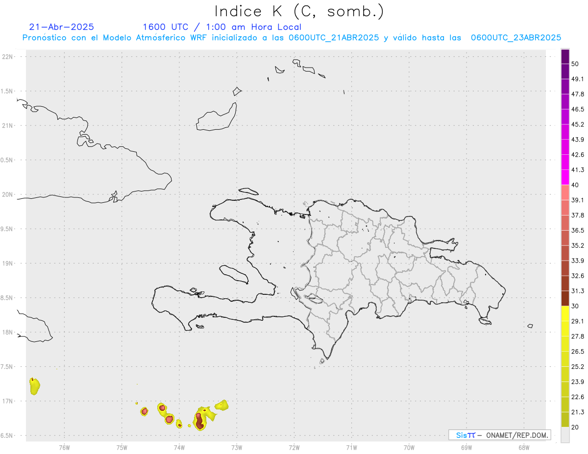
Task: Click the colorbar value '40'
Action: [x=575, y=185]
